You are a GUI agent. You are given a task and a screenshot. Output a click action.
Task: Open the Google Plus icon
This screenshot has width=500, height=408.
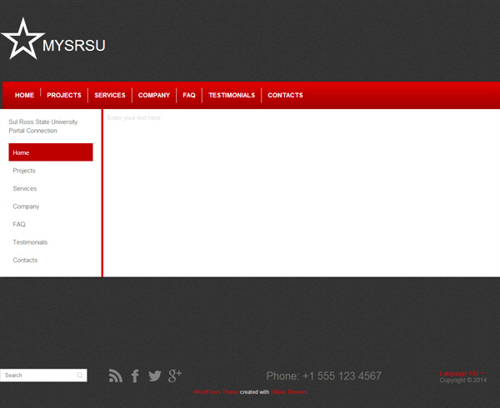(175, 376)
